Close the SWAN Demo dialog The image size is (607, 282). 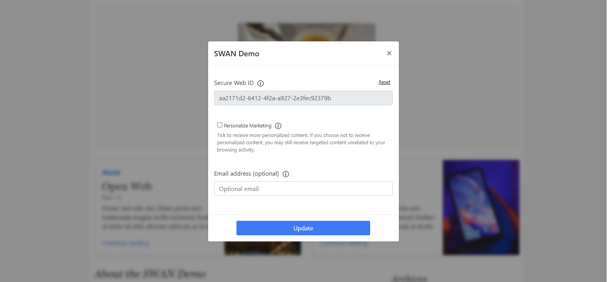click(x=389, y=53)
